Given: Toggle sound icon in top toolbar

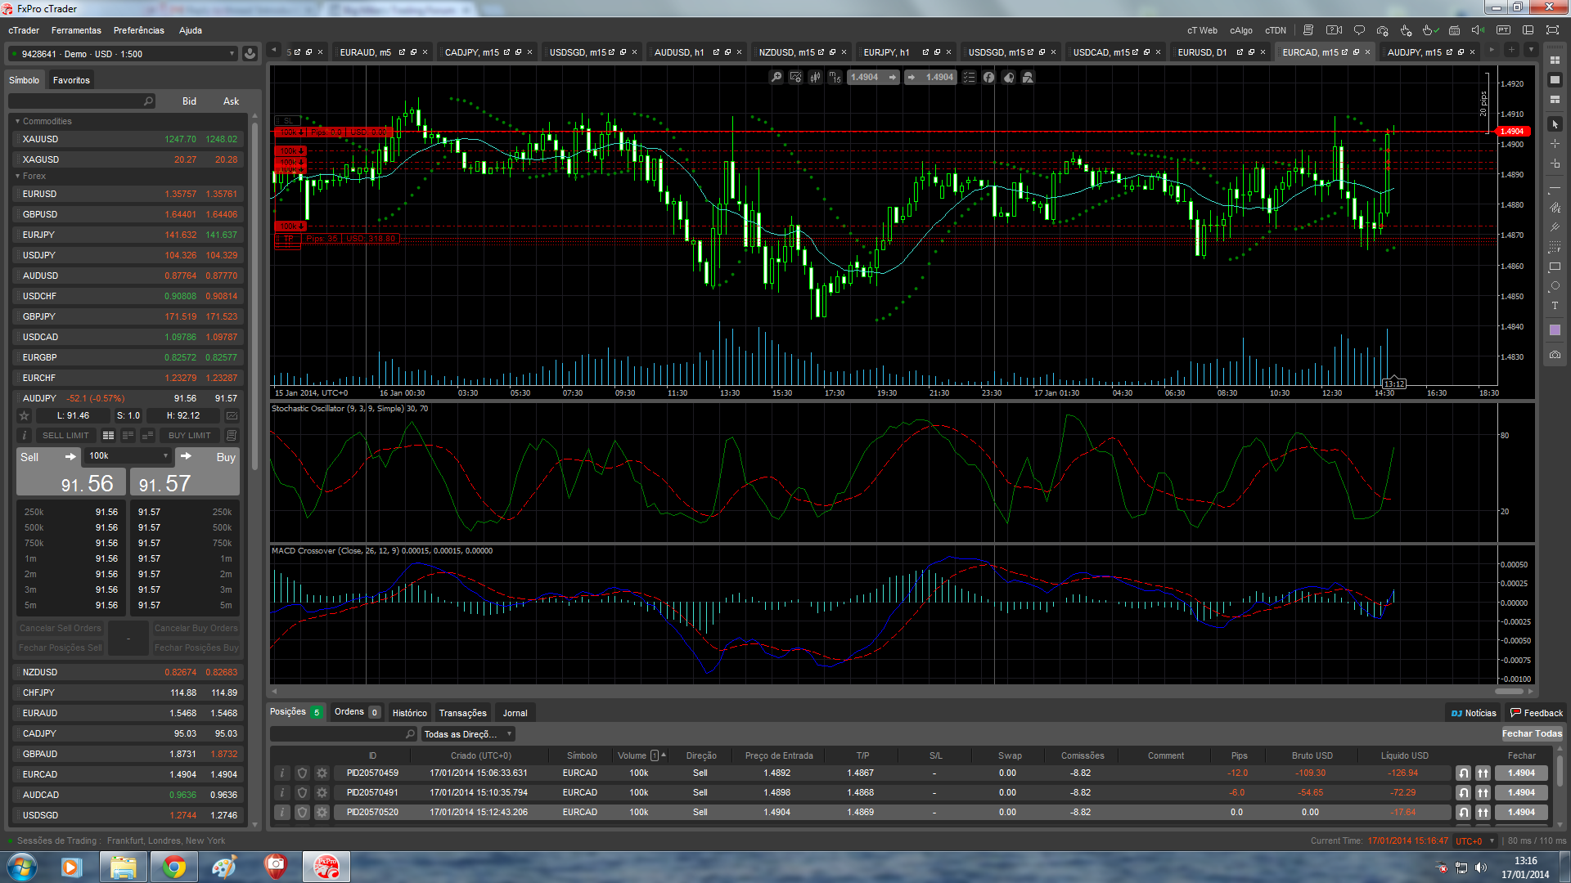Looking at the screenshot, I should (1478, 30).
